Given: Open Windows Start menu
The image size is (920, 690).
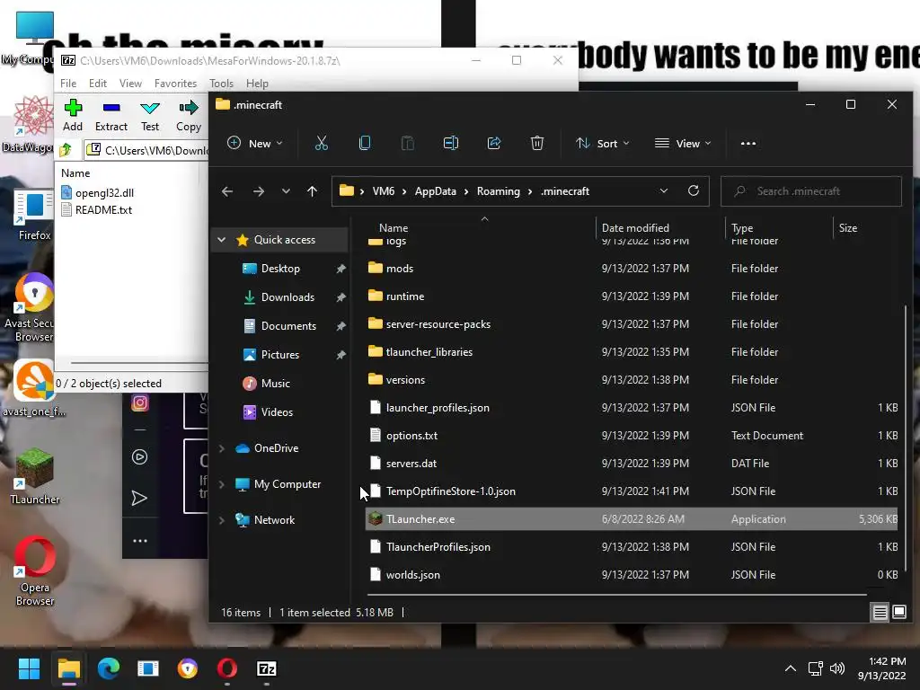Looking at the screenshot, I should [x=29, y=668].
